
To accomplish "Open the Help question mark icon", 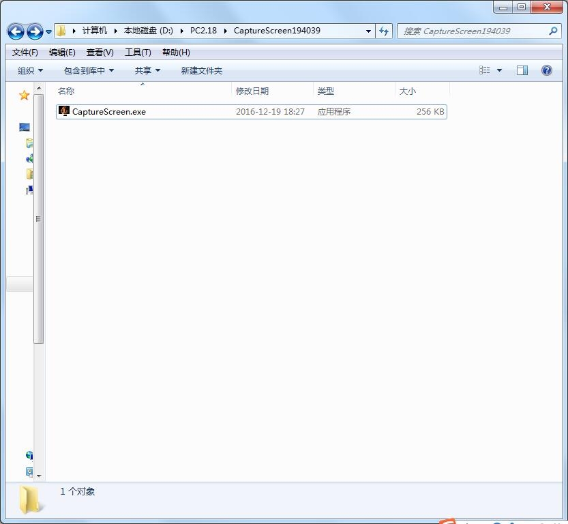I will pos(546,70).
